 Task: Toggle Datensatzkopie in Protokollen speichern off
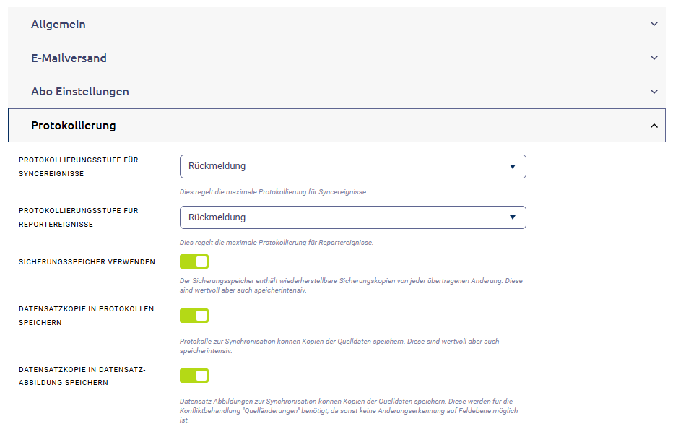click(x=194, y=316)
